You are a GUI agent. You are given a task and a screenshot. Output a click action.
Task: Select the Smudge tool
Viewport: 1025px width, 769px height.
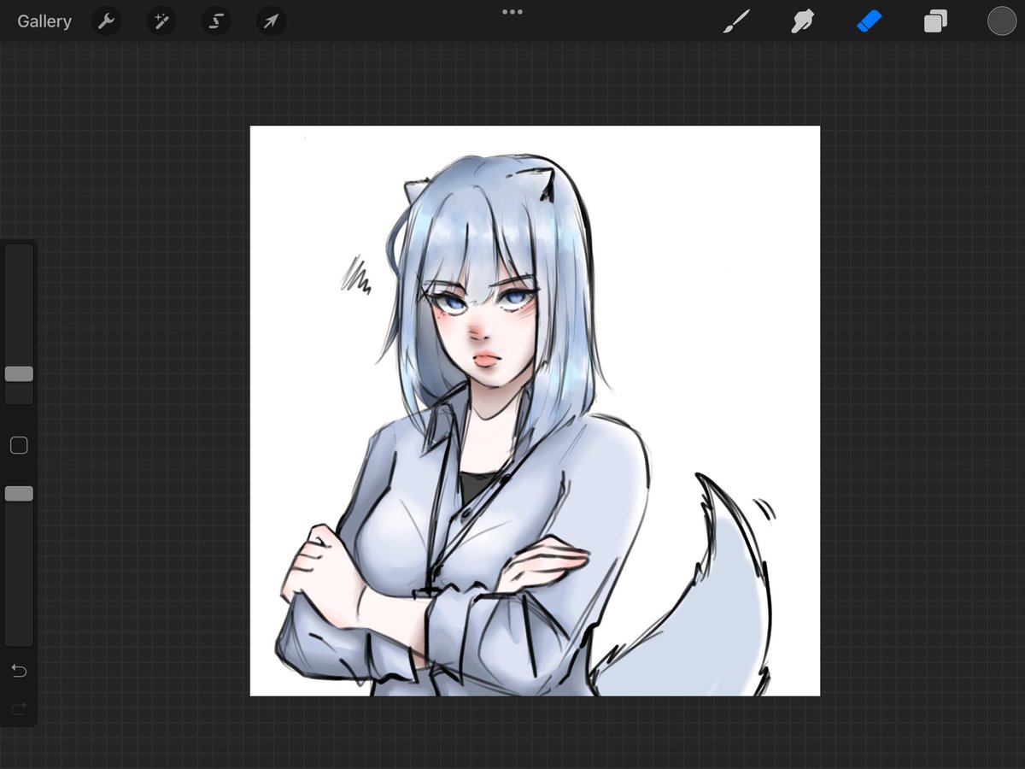point(802,21)
